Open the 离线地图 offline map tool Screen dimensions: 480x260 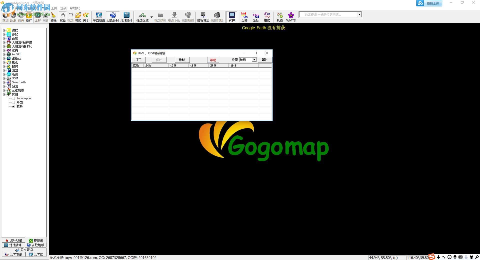[188, 17]
